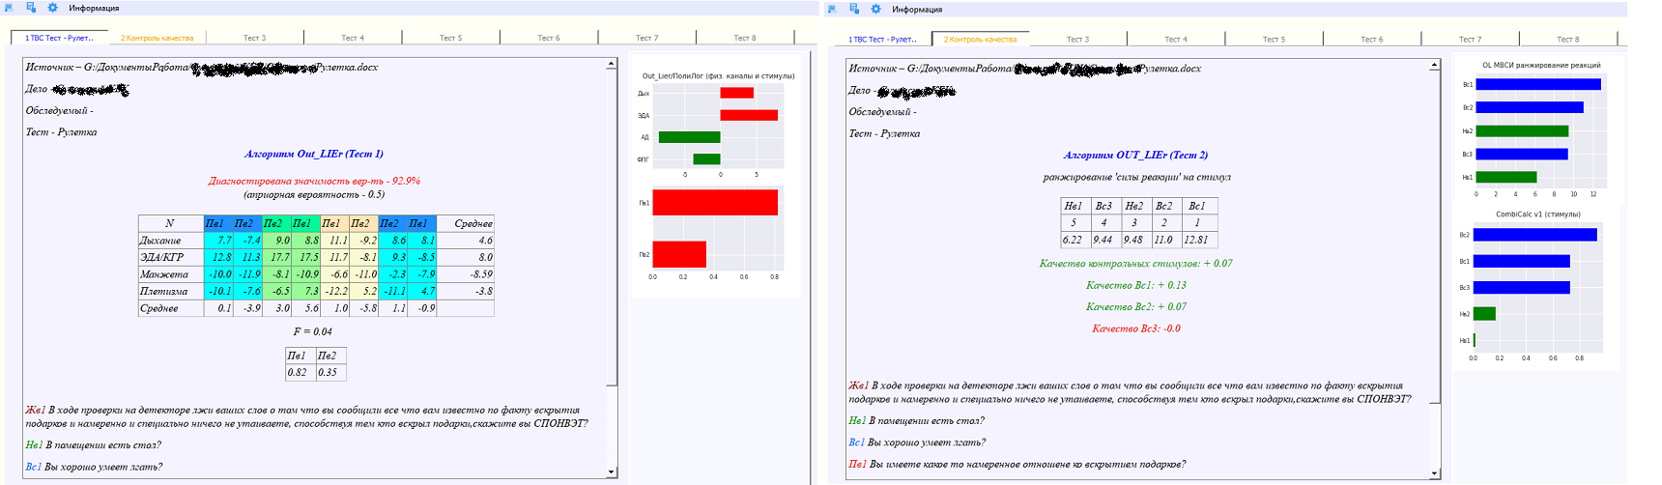1662x485 pixels.
Task: Click the flag icon in the right window toolbar
Action: point(832,9)
